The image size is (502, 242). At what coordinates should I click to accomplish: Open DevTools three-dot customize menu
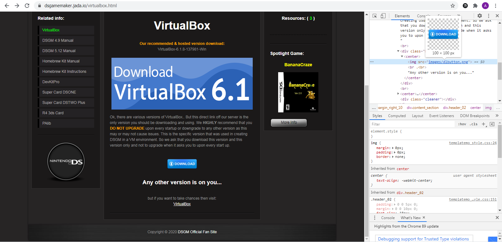[x=489, y=16]
